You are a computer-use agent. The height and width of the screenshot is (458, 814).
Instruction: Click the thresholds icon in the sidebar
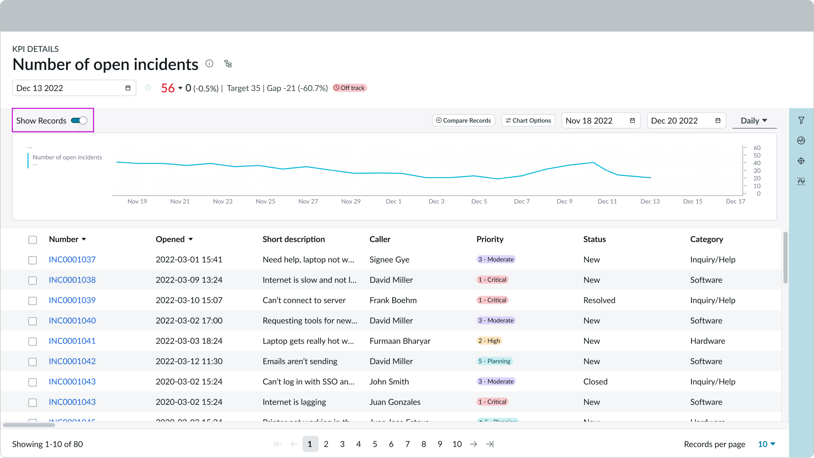coord(801,181)
